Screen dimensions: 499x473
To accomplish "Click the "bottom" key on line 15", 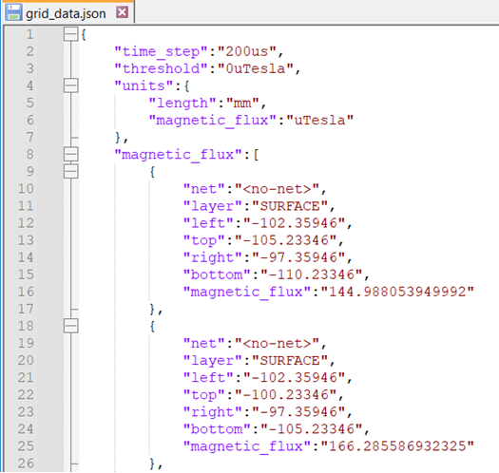I will [217, 274].
